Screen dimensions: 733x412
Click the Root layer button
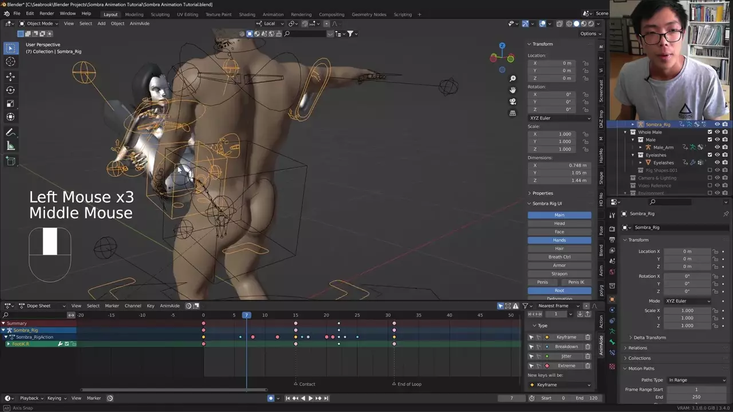559,290
